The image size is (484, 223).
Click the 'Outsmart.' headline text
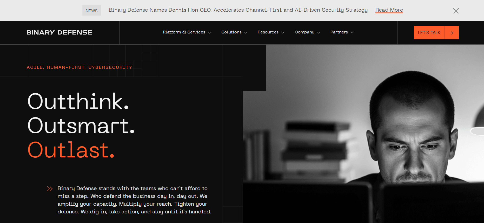pyautogui.click(x=81, y=126)
